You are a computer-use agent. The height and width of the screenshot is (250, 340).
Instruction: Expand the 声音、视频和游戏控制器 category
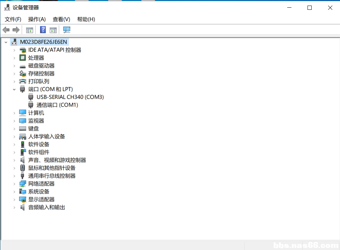pos(14,160)
